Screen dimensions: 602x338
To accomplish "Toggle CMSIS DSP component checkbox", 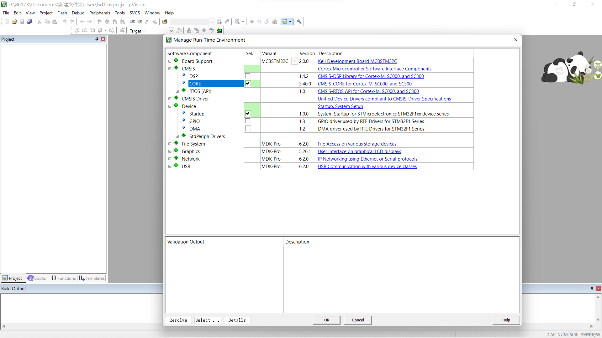I will tap(248, 76).
